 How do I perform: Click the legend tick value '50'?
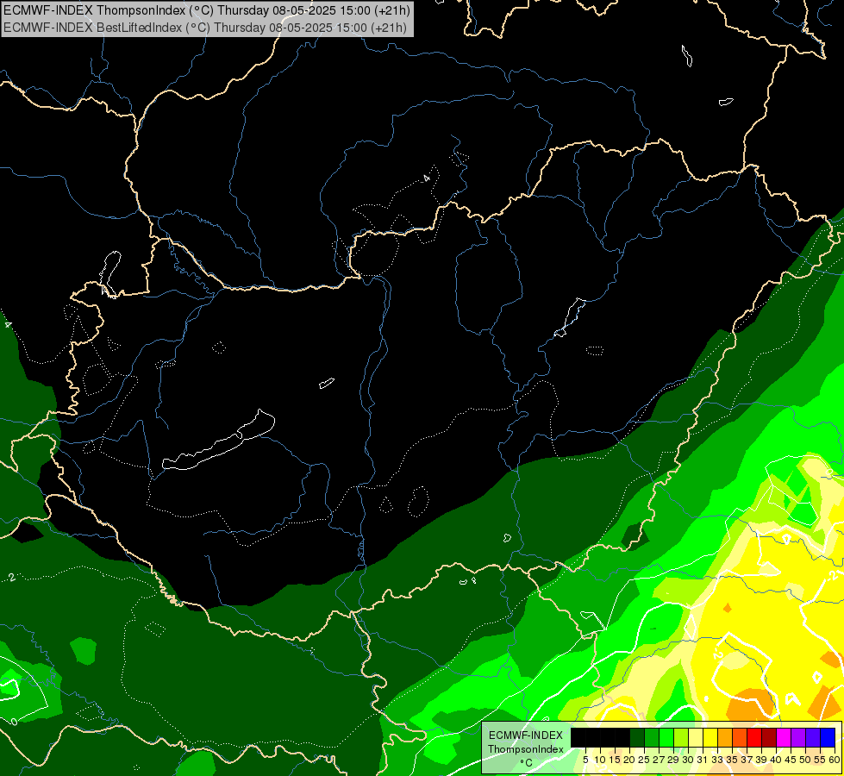pos(804,760)
